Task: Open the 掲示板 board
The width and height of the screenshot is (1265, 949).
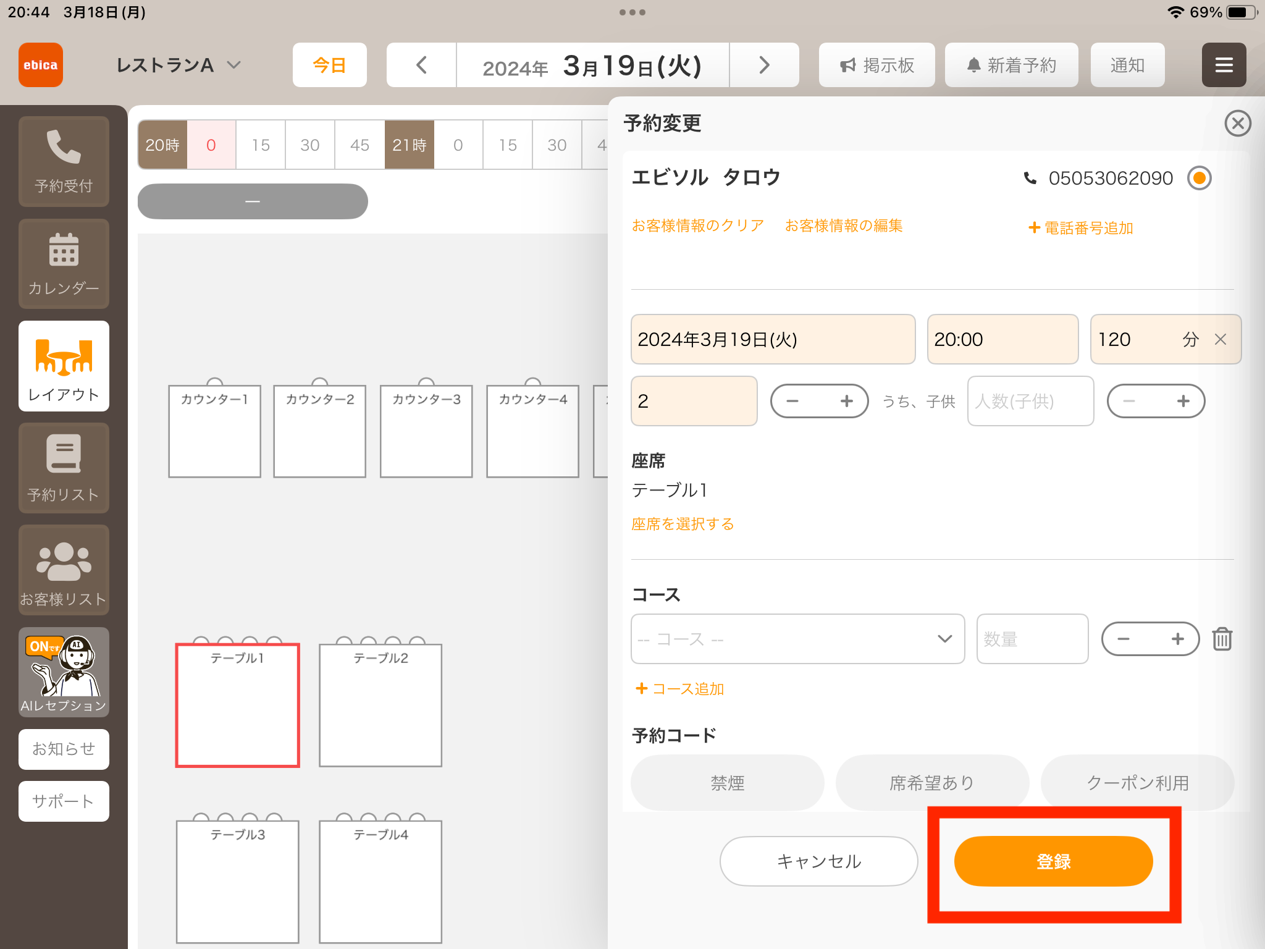Action: (x=876, y=65)
